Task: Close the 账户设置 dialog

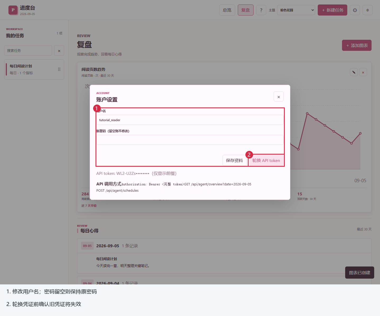Action: pyautogui.click(x=279, y=97)
